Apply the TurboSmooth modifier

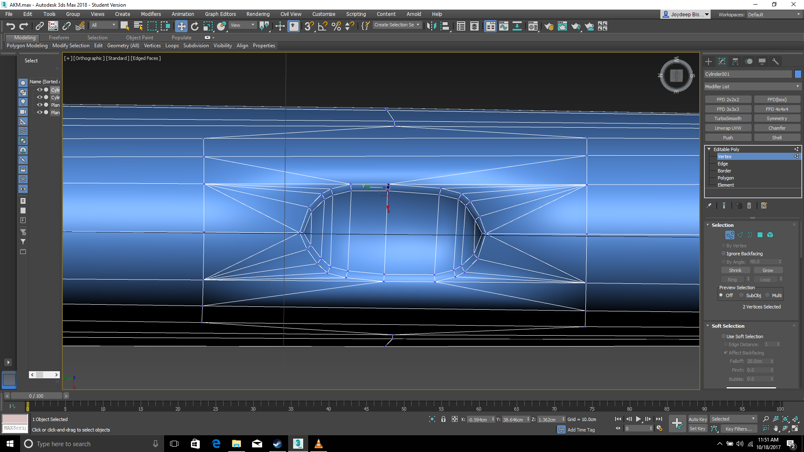[728, 118]
